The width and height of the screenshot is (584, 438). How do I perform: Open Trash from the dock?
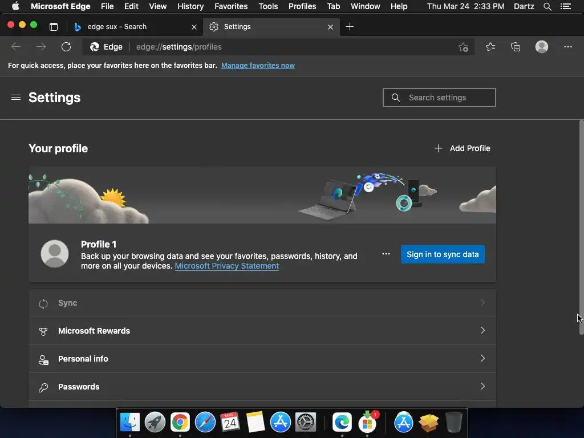point(453,423)
